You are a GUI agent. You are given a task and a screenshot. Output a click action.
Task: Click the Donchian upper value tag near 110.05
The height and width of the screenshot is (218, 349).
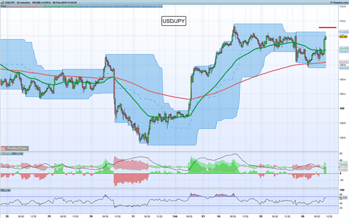tap(344, 32)
